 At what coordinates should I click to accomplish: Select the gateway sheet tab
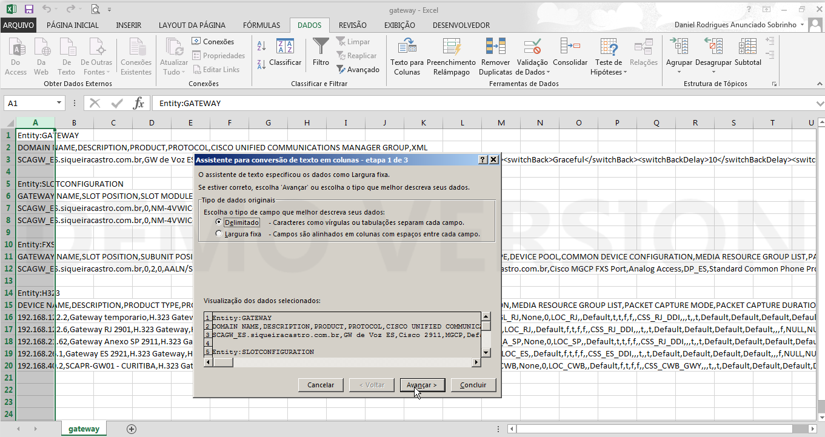click(84, 429)
